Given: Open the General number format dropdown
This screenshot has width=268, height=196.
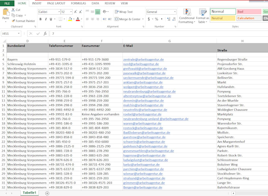Looking at the screenshot, I should click(x=175, y=12).
